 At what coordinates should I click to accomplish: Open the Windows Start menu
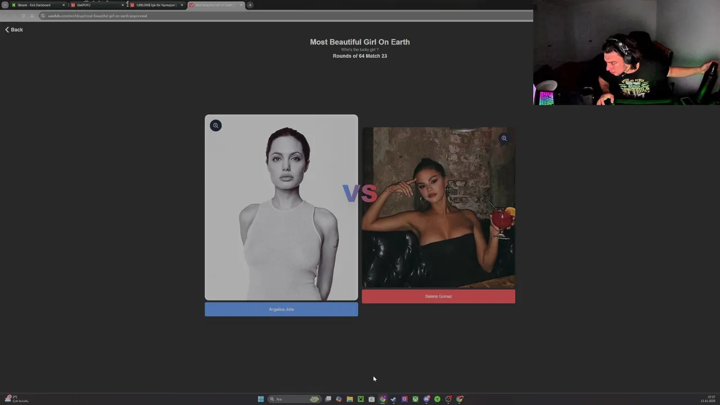tap(260, 399)
